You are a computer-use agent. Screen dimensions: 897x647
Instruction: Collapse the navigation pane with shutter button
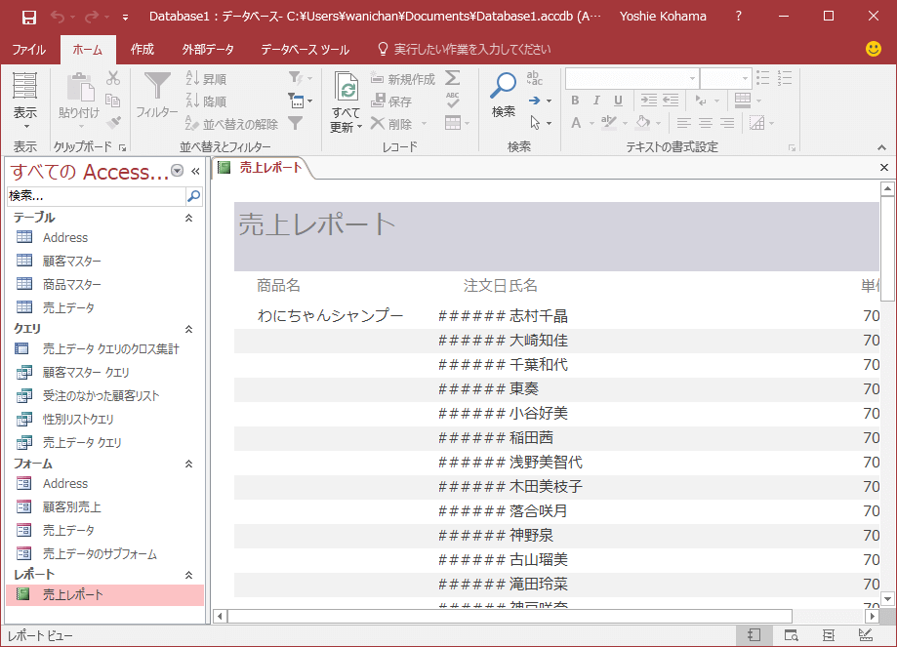[195, 172]
